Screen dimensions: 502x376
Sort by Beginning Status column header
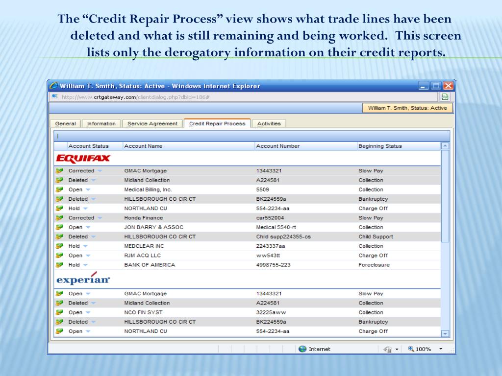399,146
